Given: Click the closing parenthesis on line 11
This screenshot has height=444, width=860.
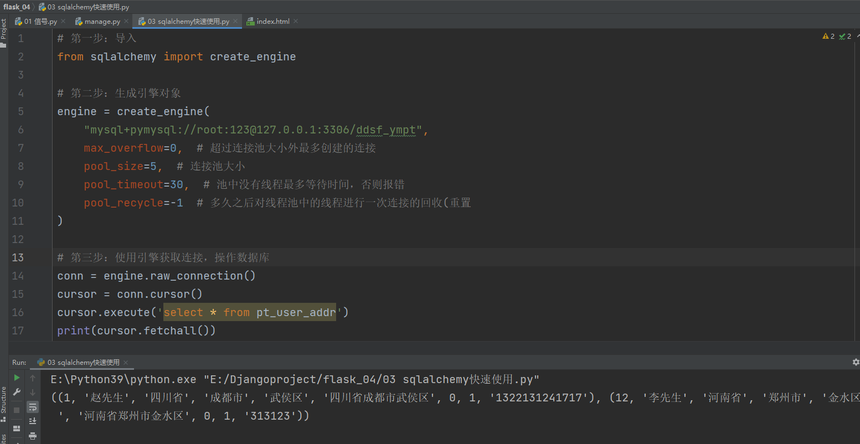Looking at the screenshot, I should [60, 221].
